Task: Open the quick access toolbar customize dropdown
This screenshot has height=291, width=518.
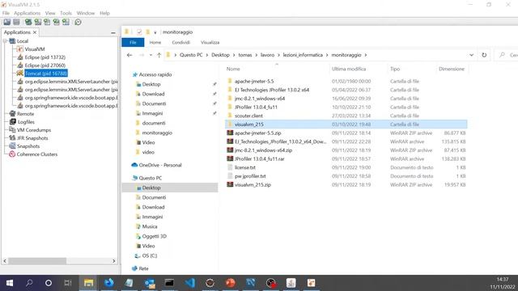Action: [155, 32]
